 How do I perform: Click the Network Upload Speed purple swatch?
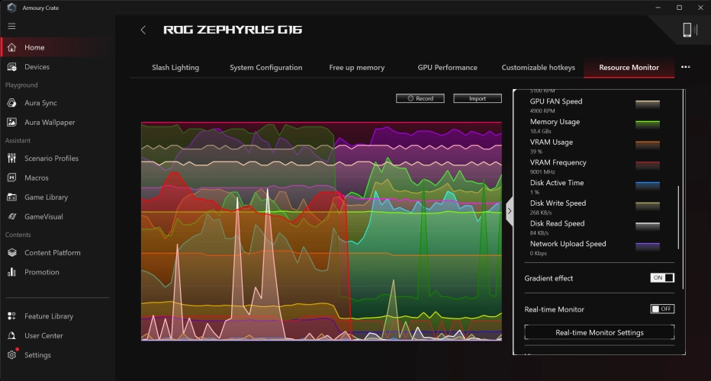(x=648, y=247)
